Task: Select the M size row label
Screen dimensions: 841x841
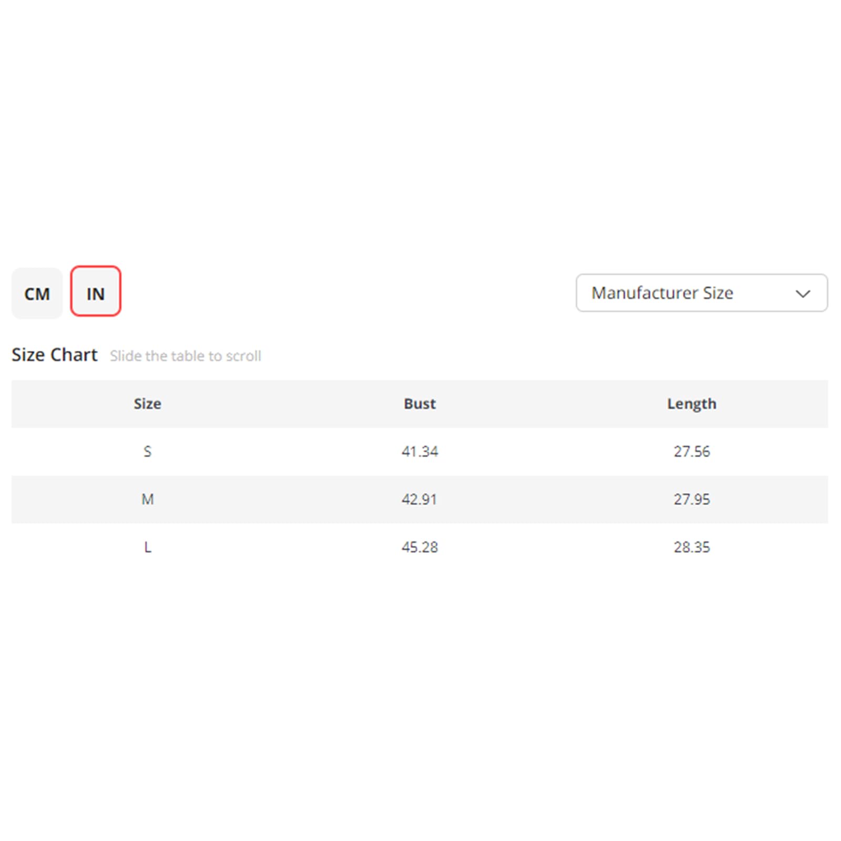Action: coord(147,499)
